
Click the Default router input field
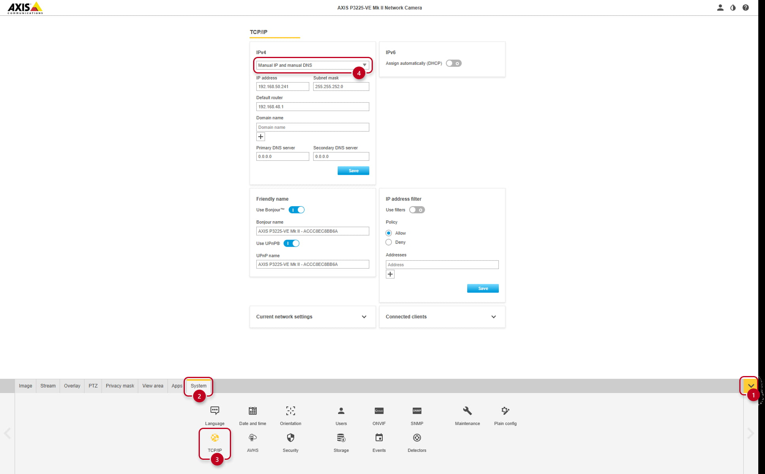(313, 107)
